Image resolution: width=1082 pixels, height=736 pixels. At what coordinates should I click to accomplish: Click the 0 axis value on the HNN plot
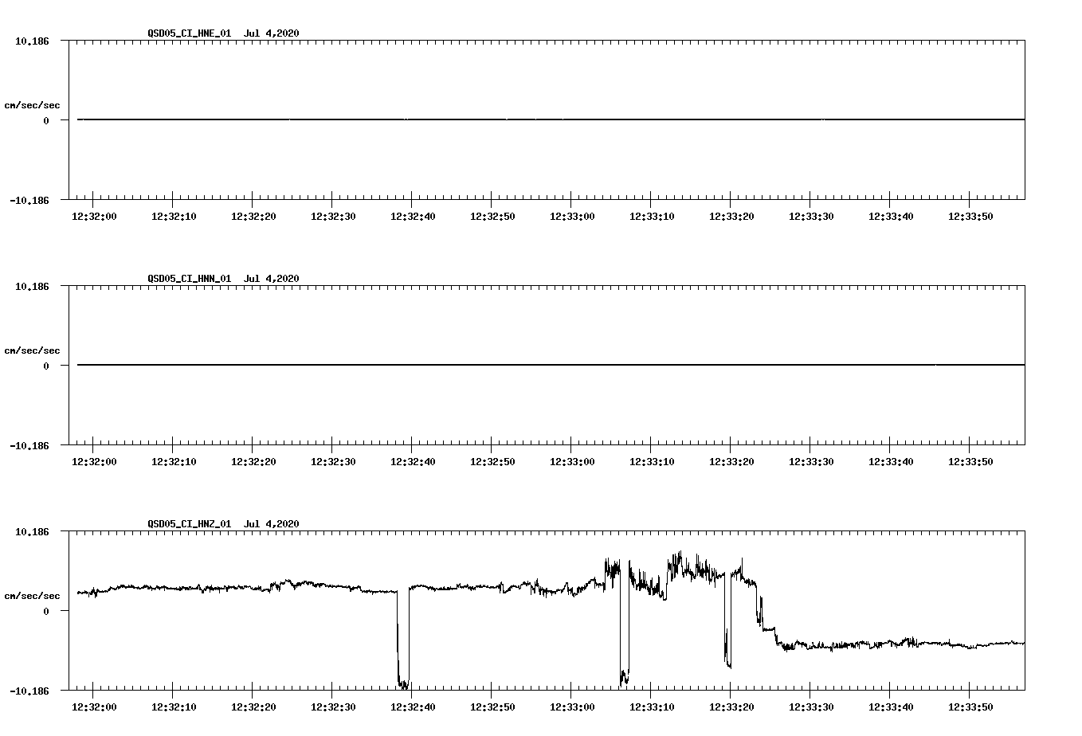coord(46,366)
